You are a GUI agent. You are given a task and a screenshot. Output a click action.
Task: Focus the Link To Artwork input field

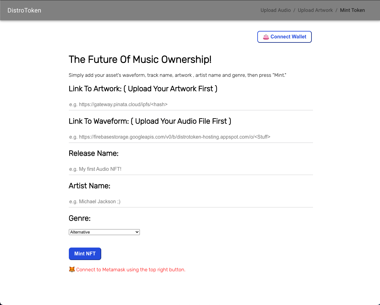pyautogui.click(x=191, y=105)
